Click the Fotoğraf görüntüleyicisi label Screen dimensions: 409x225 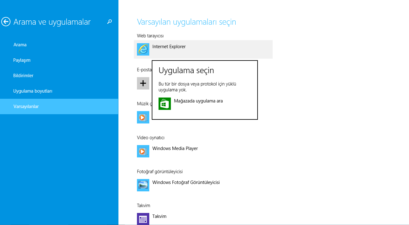click(x=160, y=172)
